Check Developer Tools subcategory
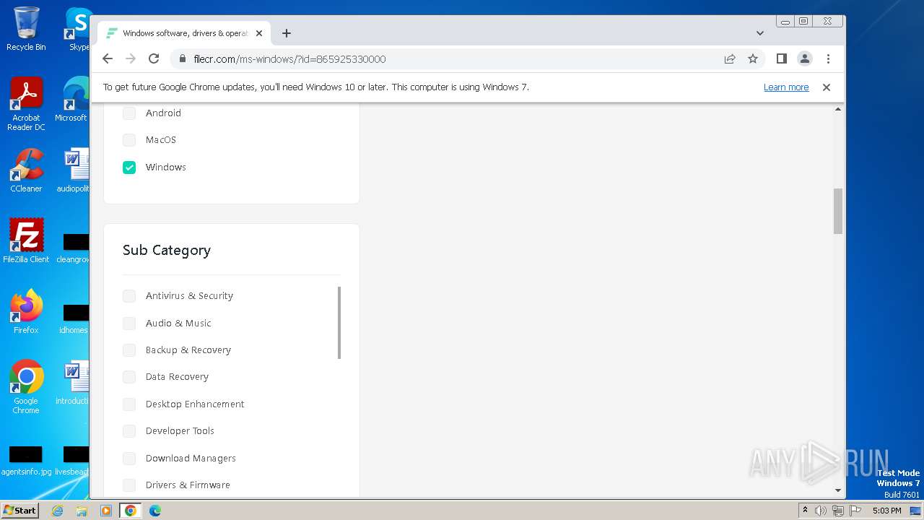Image resolution: width=924 pixels, height=520 pixels. click(x=129, y=431)
